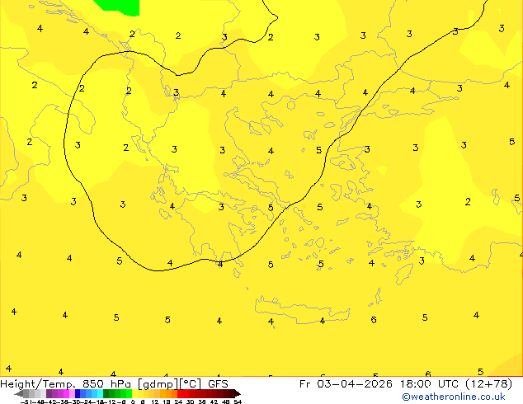Click the cyan swatch in temperature legend

(x=100, y=393)
